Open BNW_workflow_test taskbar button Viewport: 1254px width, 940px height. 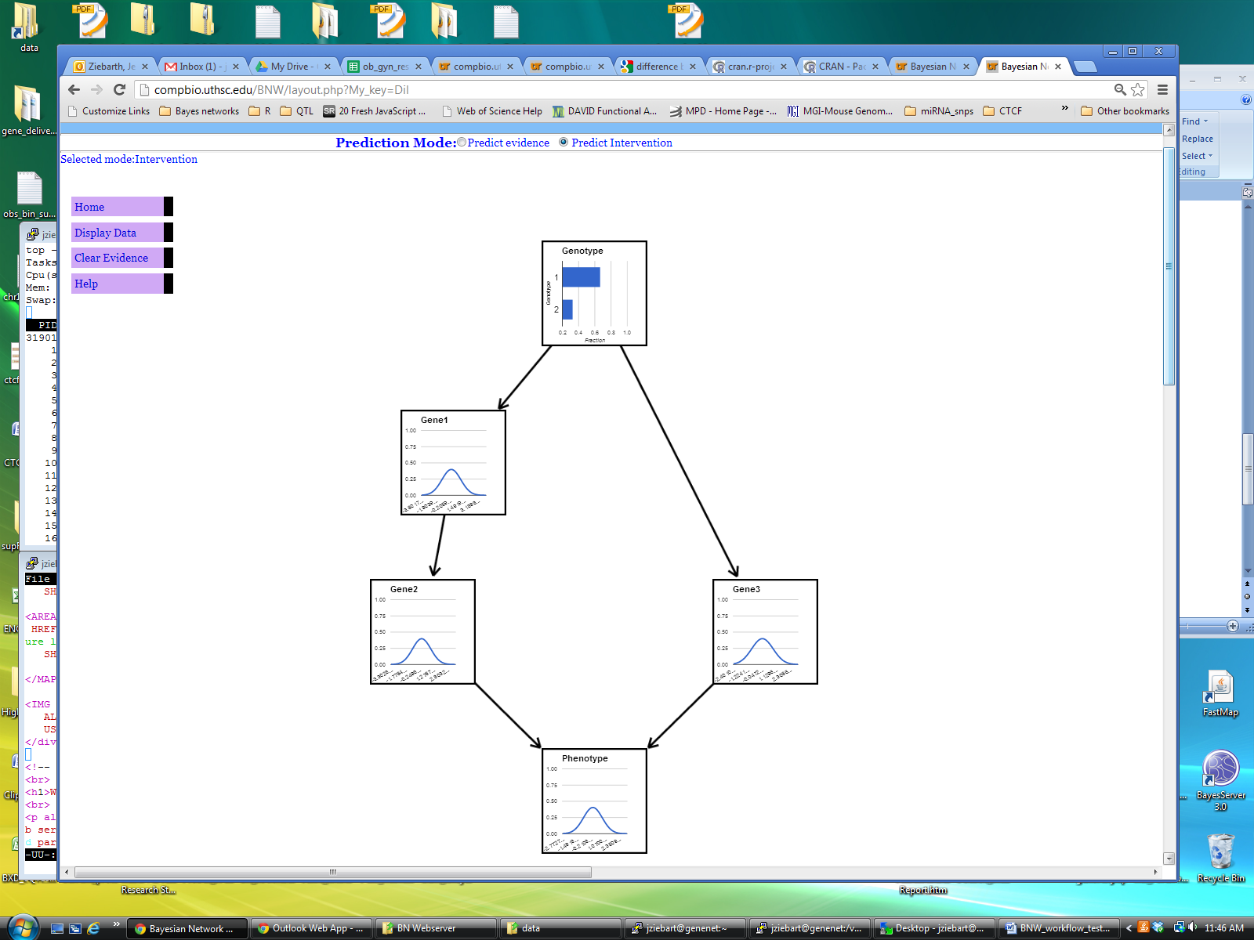1058,928
